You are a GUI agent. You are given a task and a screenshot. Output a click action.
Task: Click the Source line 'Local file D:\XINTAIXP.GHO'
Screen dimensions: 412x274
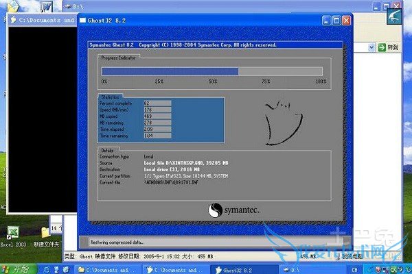(x=186, y=163)
